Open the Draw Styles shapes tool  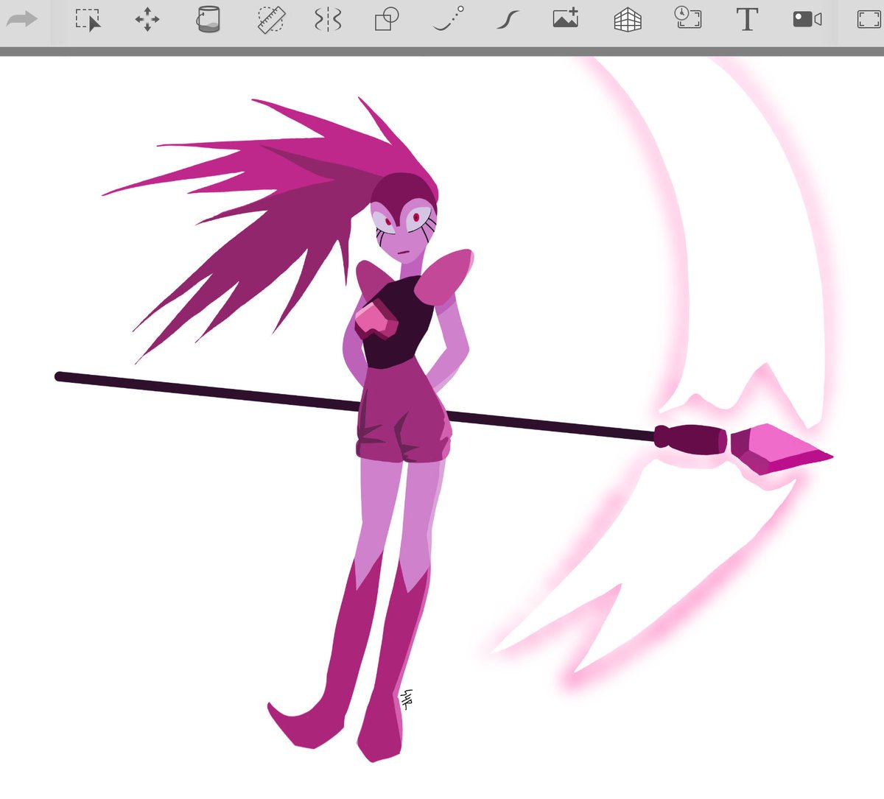[387, 19]
